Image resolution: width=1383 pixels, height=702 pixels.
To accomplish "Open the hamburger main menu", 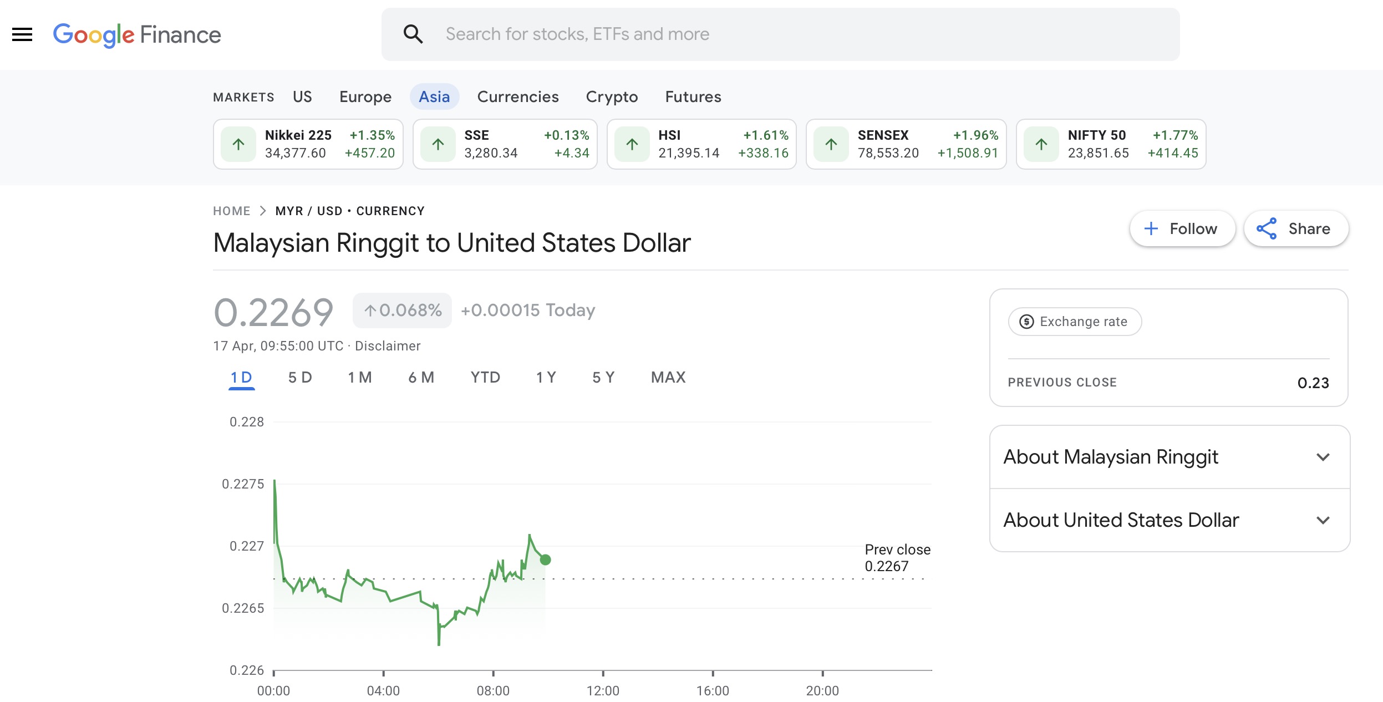I will 22,34.
